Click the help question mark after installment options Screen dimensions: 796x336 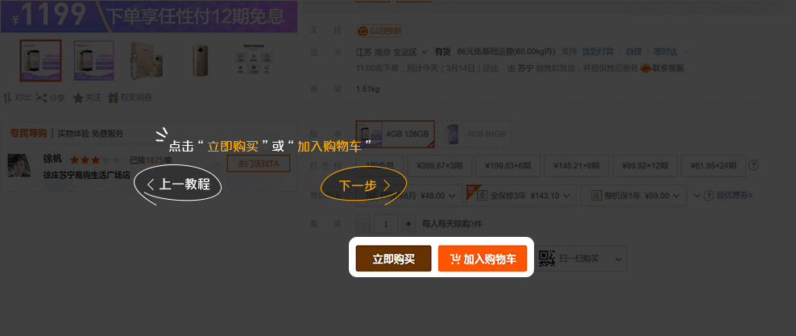click(754, 165)
